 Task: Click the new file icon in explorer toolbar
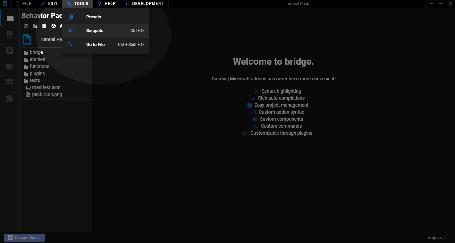44,26
